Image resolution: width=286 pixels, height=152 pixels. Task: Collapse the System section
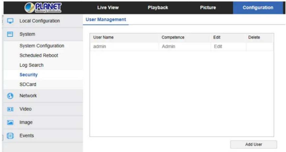click(x=43, y=34)
